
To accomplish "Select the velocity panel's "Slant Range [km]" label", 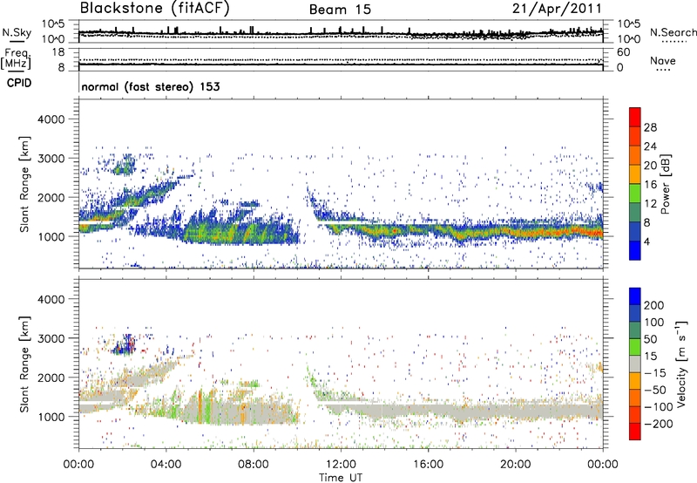I will coord(24,364).
